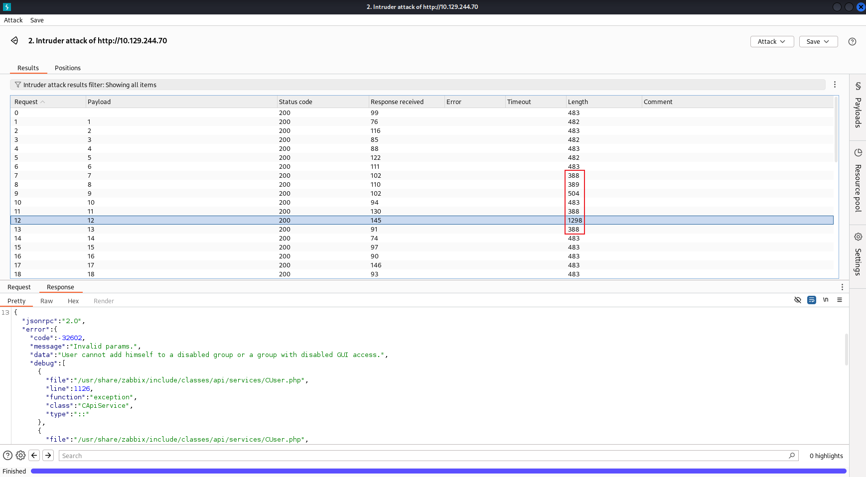Sort by Response received column header

[406, 102]
